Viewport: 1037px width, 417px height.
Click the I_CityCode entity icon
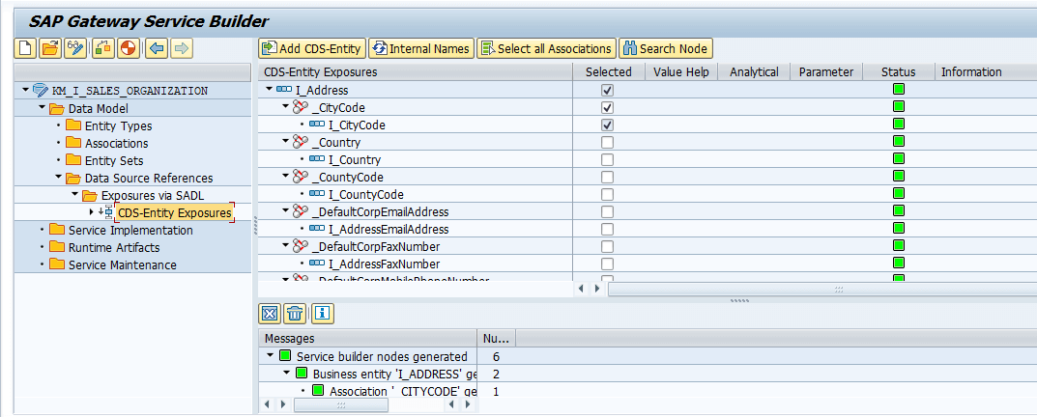pyautogui.click(x=317, y=125)
